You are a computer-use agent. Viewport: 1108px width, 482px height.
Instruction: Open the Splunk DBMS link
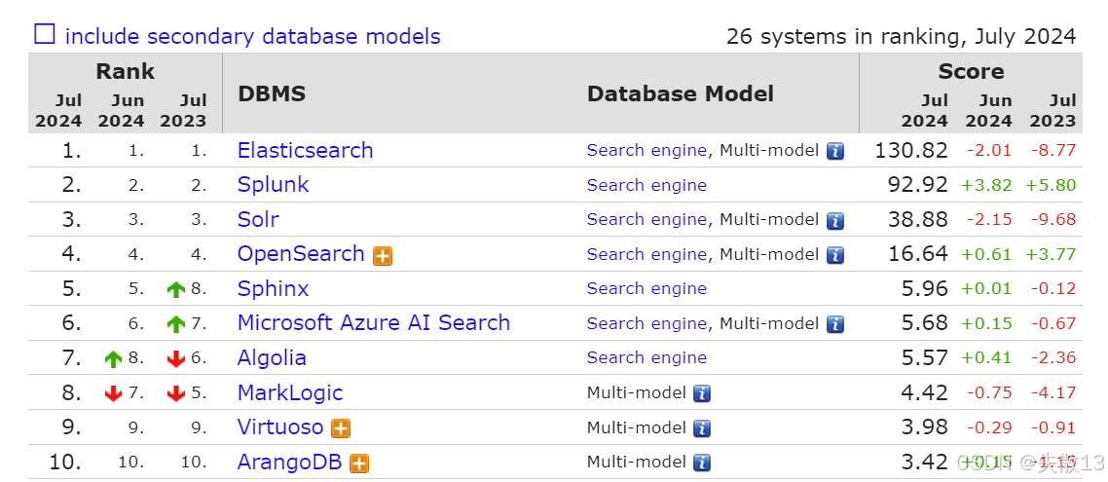[x=274, y=184]
